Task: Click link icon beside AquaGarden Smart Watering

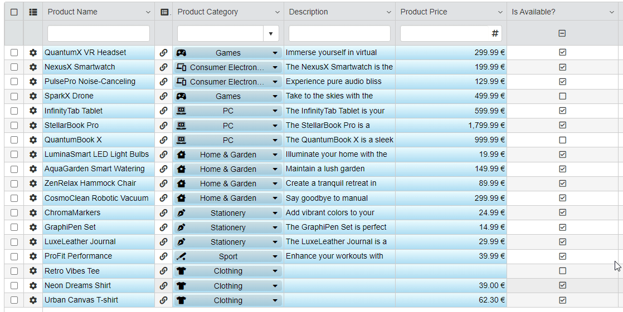Action: click(x=163, y=169)
